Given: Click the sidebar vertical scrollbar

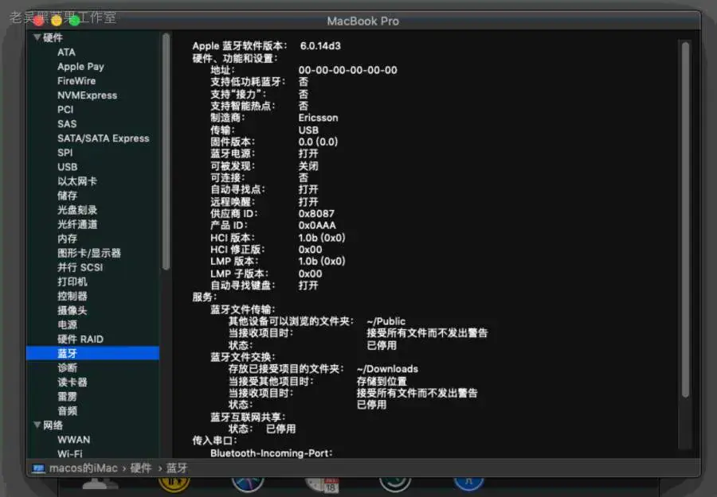Looking at the screenshot, I should point(166,151).
